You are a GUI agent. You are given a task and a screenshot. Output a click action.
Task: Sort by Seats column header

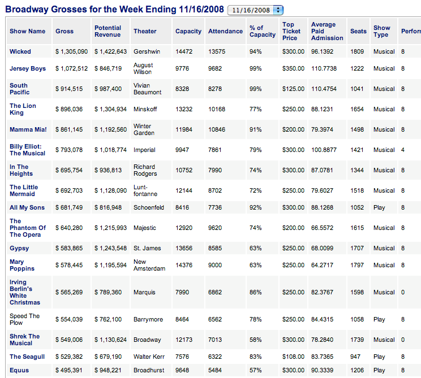pos(358,32)
